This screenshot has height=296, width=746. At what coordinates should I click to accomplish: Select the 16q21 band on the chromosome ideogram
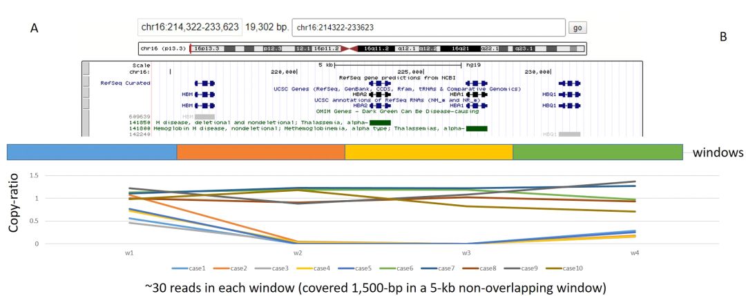pyautogui.click(x=460, y=49)
